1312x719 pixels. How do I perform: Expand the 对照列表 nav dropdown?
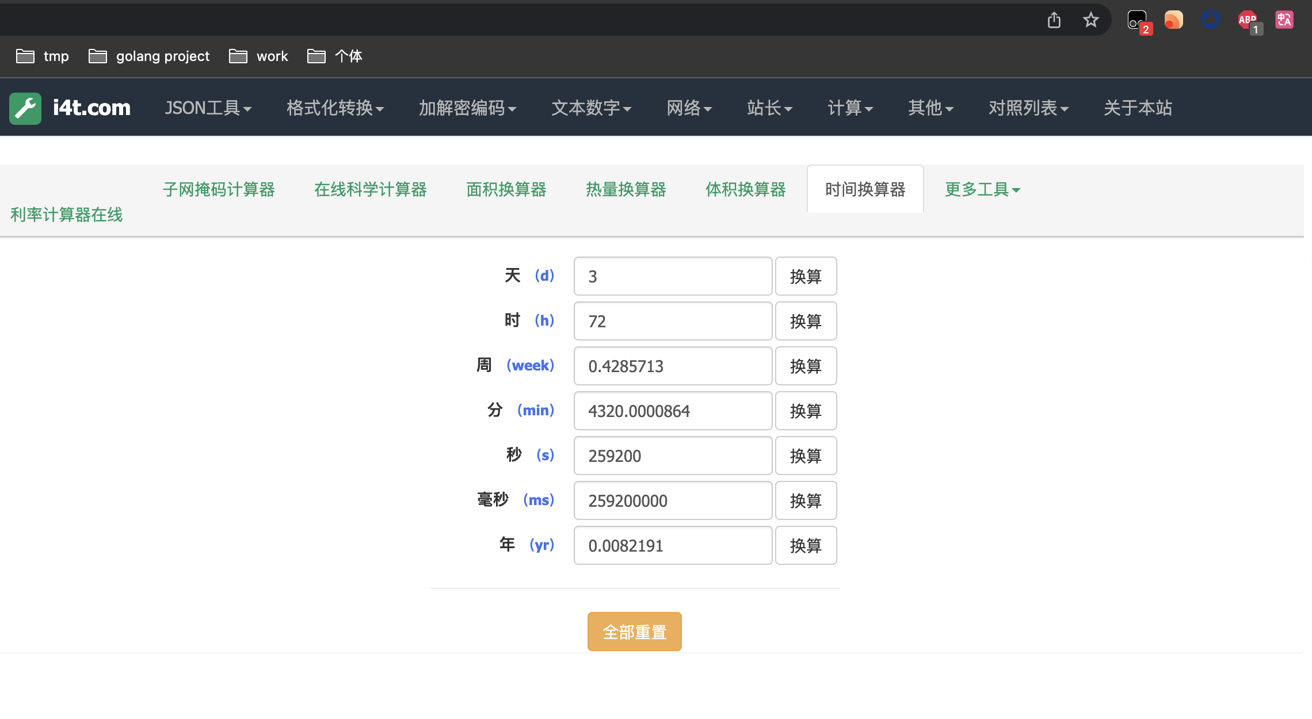[x=1028, y=108]
